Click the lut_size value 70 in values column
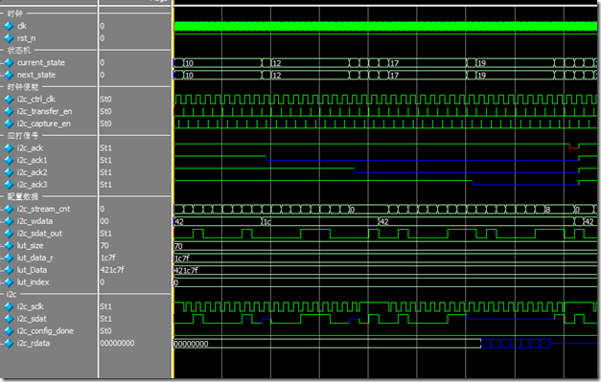 (104, 245)
